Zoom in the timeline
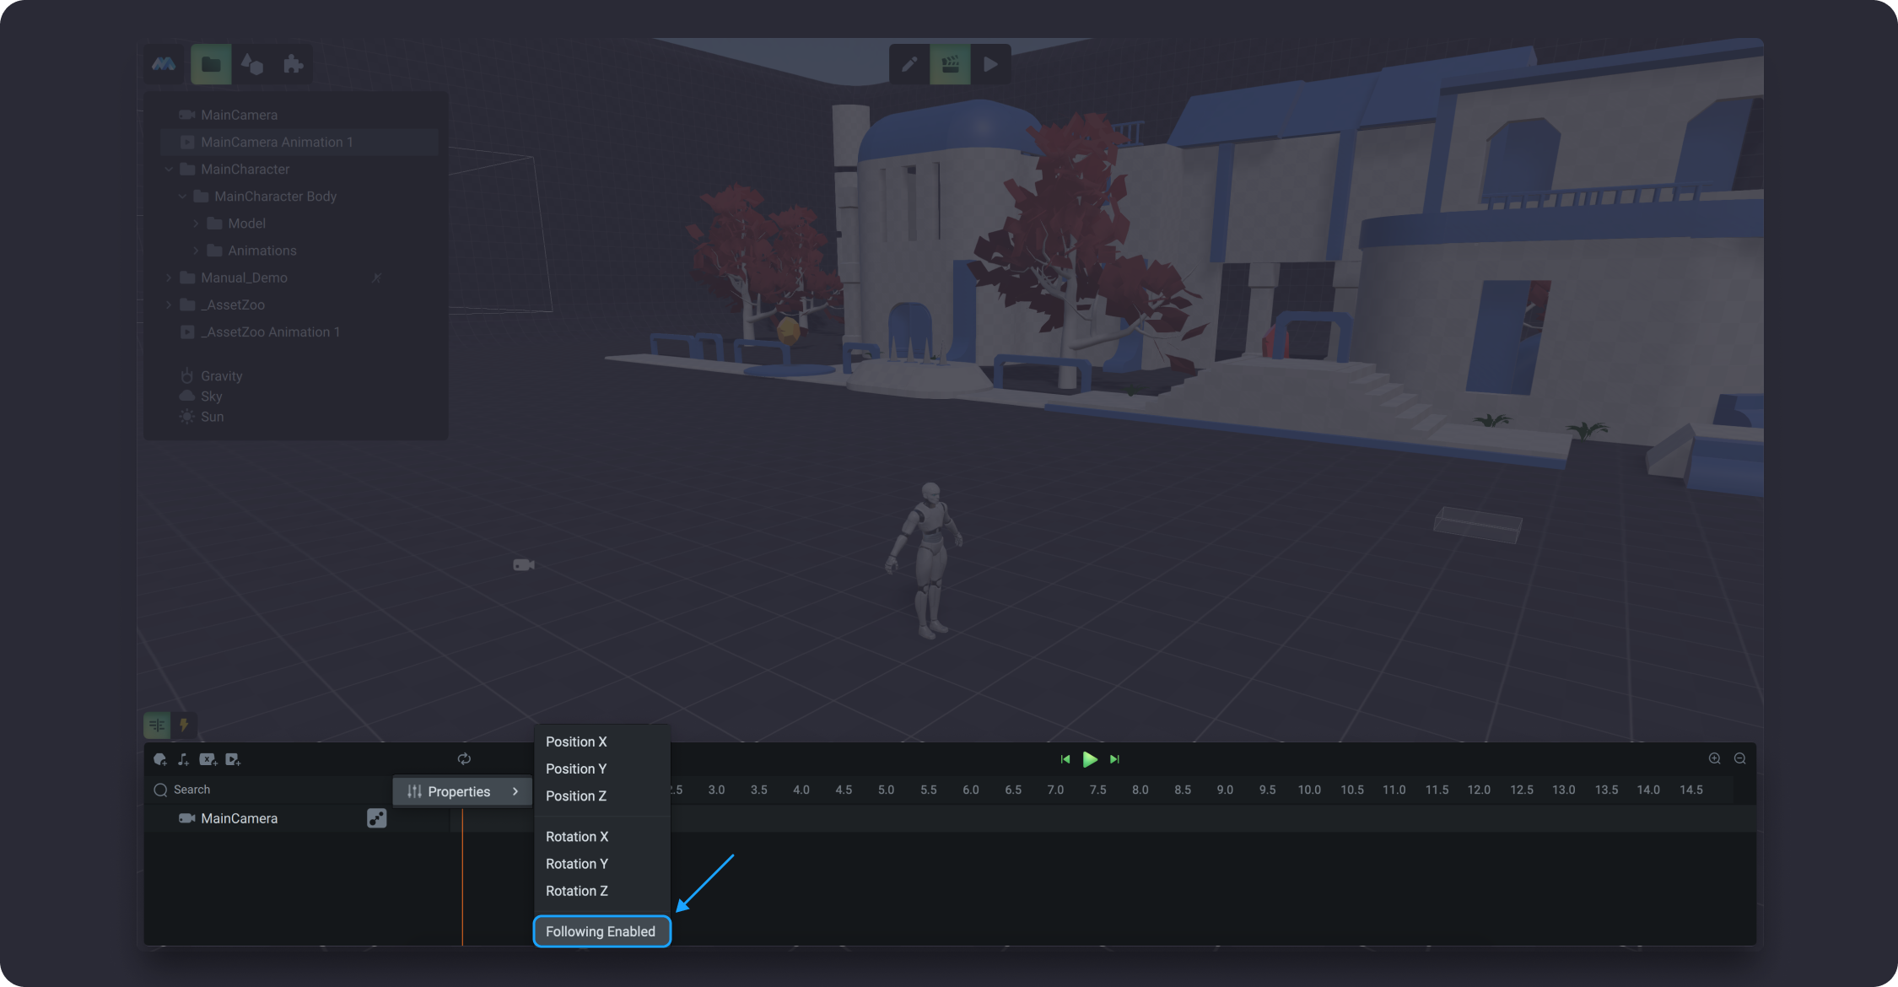1898x987 pixels. (1715, 758)
